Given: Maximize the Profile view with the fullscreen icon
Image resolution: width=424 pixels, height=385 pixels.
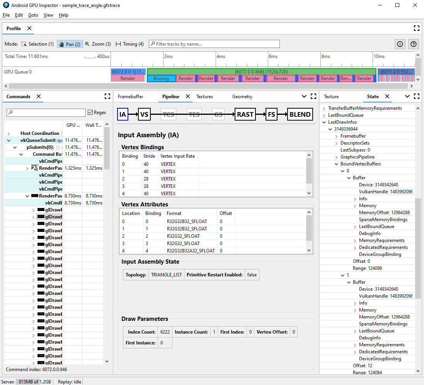Looking at the screenshot, I should pos(416,28).
